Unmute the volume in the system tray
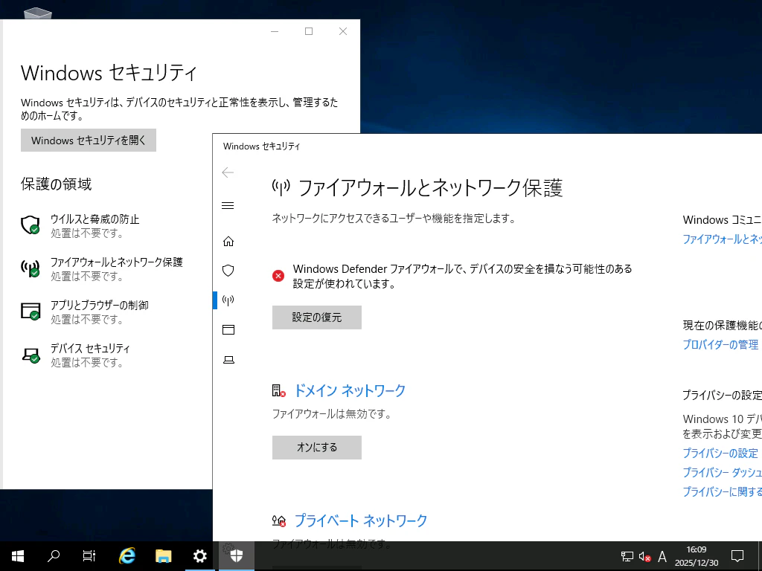The image size is (762, 571). [x=643, y=556]
